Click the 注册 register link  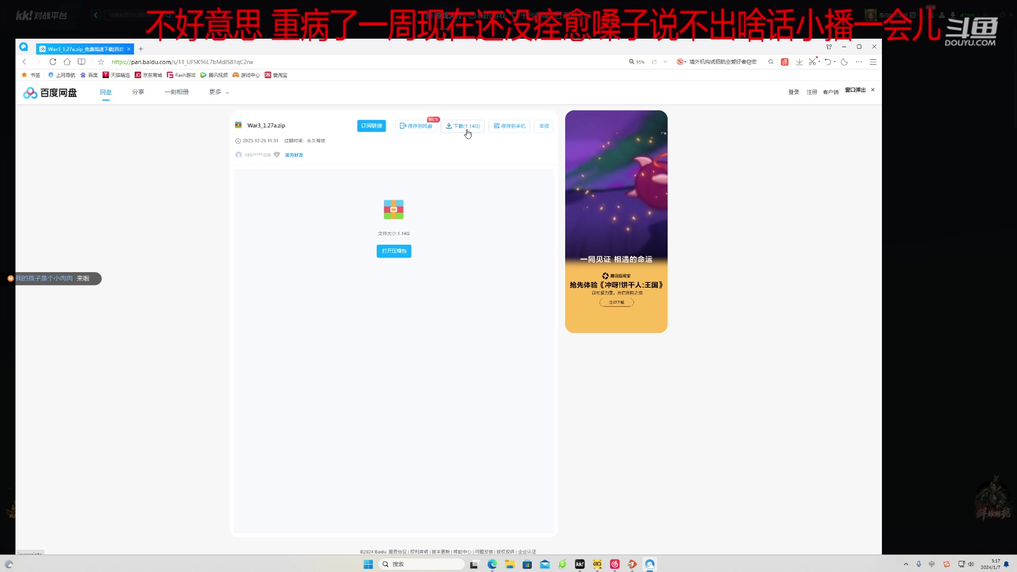812,92
